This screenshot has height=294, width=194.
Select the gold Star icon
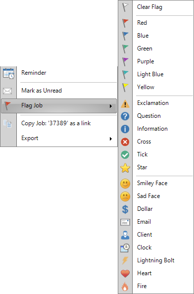coord(125,168)
